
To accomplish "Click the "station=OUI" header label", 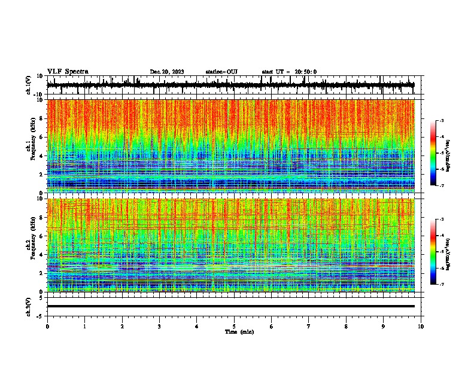I will [221, 72].
